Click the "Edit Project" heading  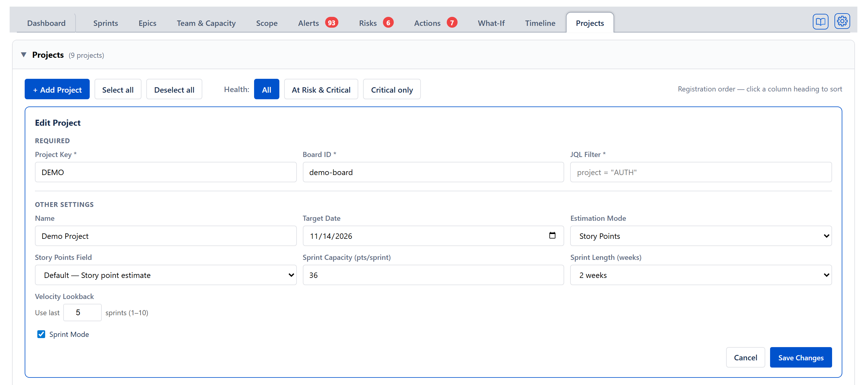(x=57, y=123)
